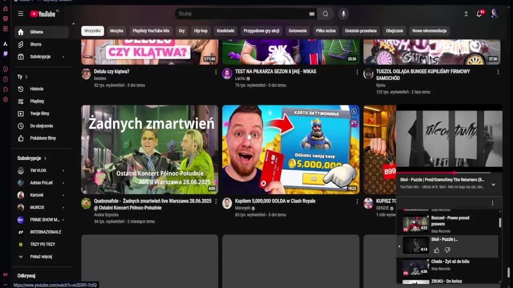Open Clash Royale video thumbnail
Image resolution: width=513 pixels, height=288 pixels.
pyautogui.click(x=291, y=150)
